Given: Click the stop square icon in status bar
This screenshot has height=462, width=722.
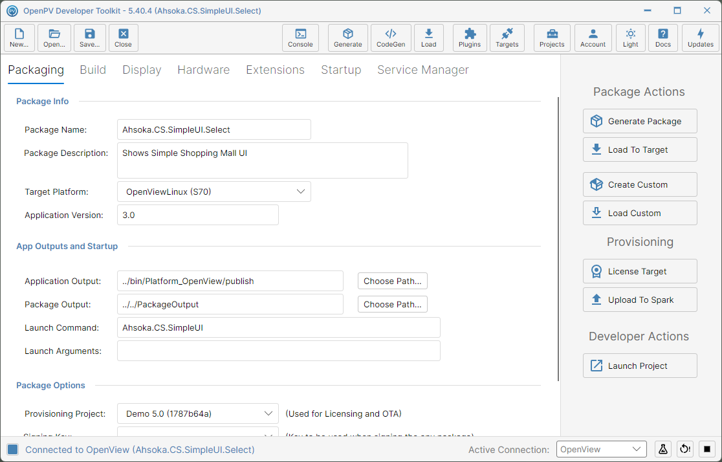Looking at the screenshot, I should [x=707, y=449].
